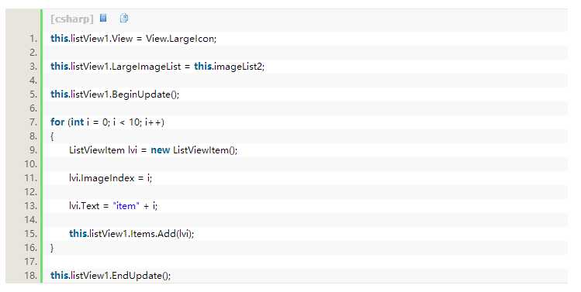The height and width of the screenshot is (292, 581).
Task: Click the EndUpdate() call on line 18
Action: [x=140, y=276]
